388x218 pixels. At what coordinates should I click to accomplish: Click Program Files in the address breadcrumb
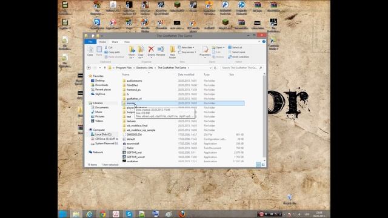click(124, 68)
